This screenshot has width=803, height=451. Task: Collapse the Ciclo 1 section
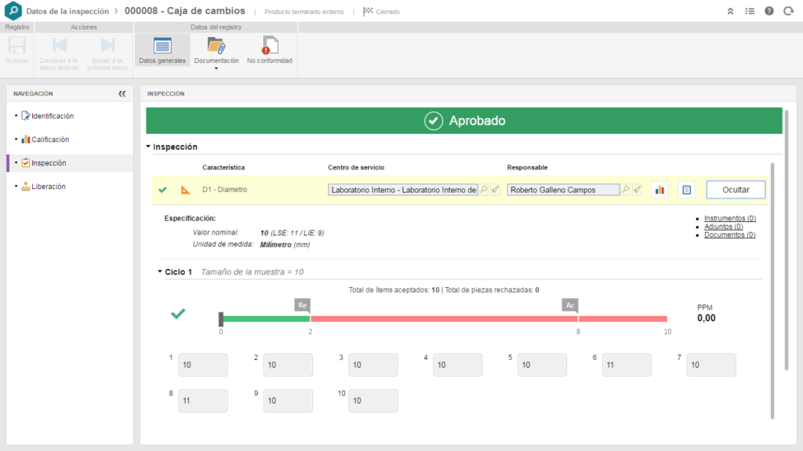tap(160, 271)
